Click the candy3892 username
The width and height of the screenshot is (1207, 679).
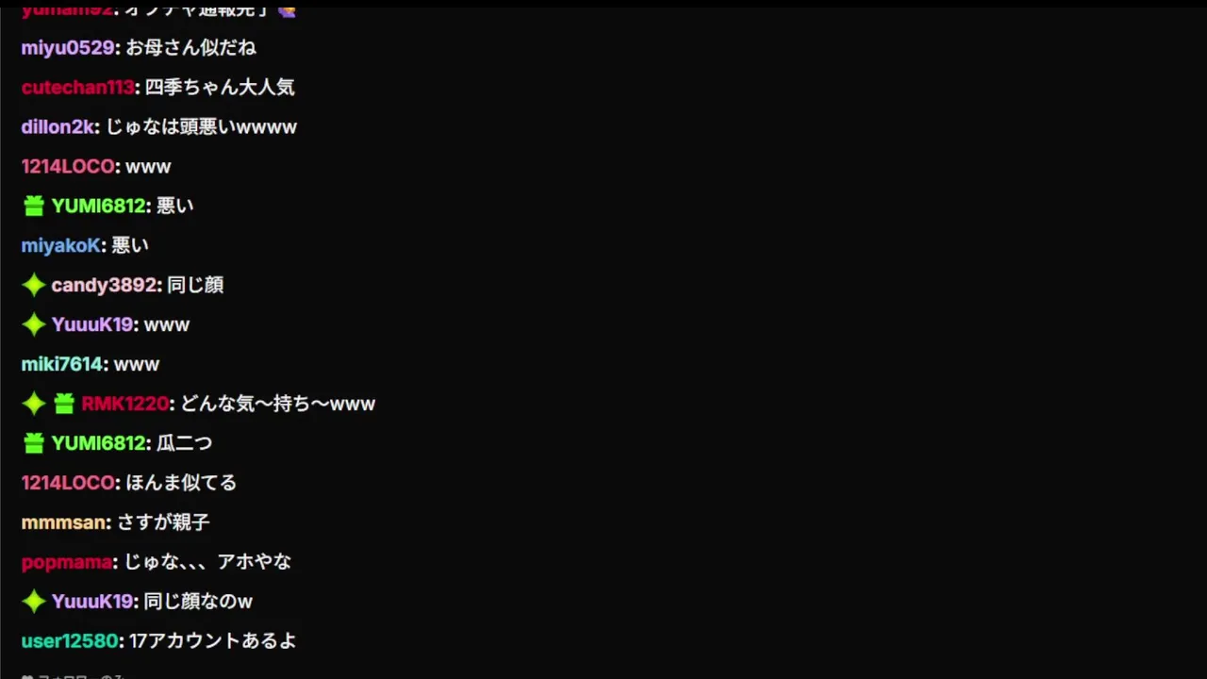104,285
